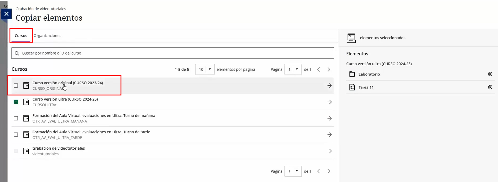Open the elementos por página dropdown
The height and width of the screenshot is (182, 498).
[205, 70]
